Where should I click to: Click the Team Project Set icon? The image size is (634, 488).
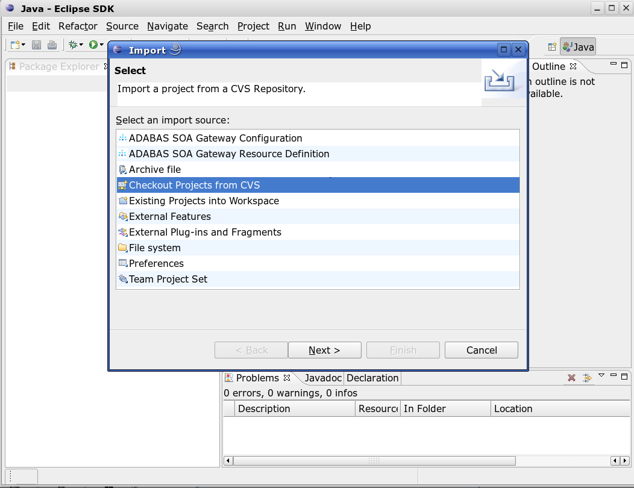pyautogui.click(x=123, y=279)
